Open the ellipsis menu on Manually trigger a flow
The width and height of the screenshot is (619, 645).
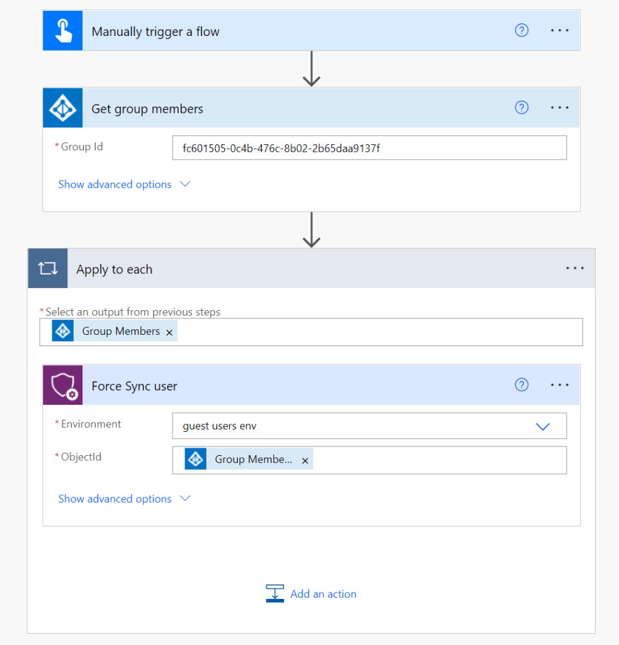[559, 31]
